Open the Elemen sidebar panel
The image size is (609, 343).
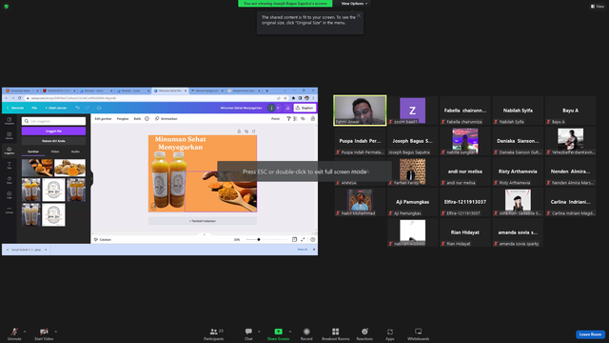(x=9, y=135)
